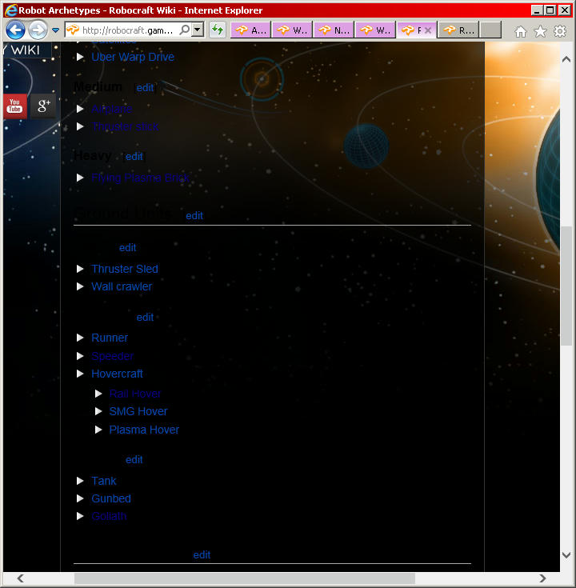This screenshot has width=576, height=588.
Task: Click the refresh/compatibility button
Action: pyautogui.click(x=218, y=30)
